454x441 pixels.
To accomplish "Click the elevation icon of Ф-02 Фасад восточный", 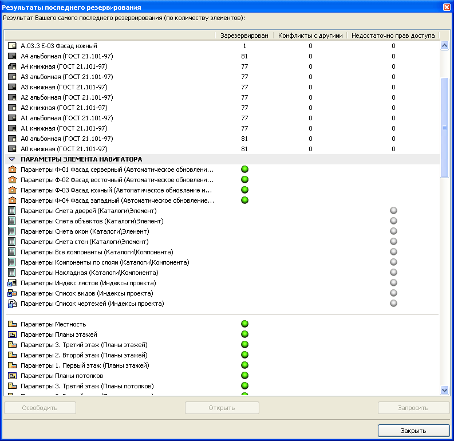I will [x=12, y=180].
